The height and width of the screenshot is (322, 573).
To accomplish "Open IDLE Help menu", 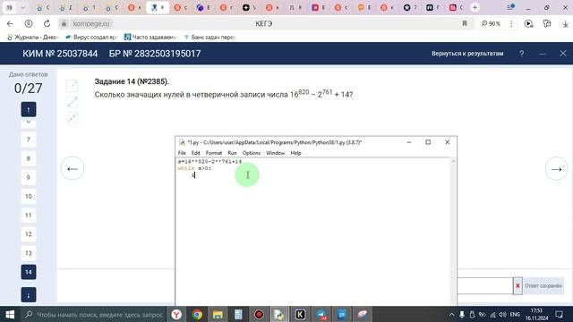I will point(295,153).
